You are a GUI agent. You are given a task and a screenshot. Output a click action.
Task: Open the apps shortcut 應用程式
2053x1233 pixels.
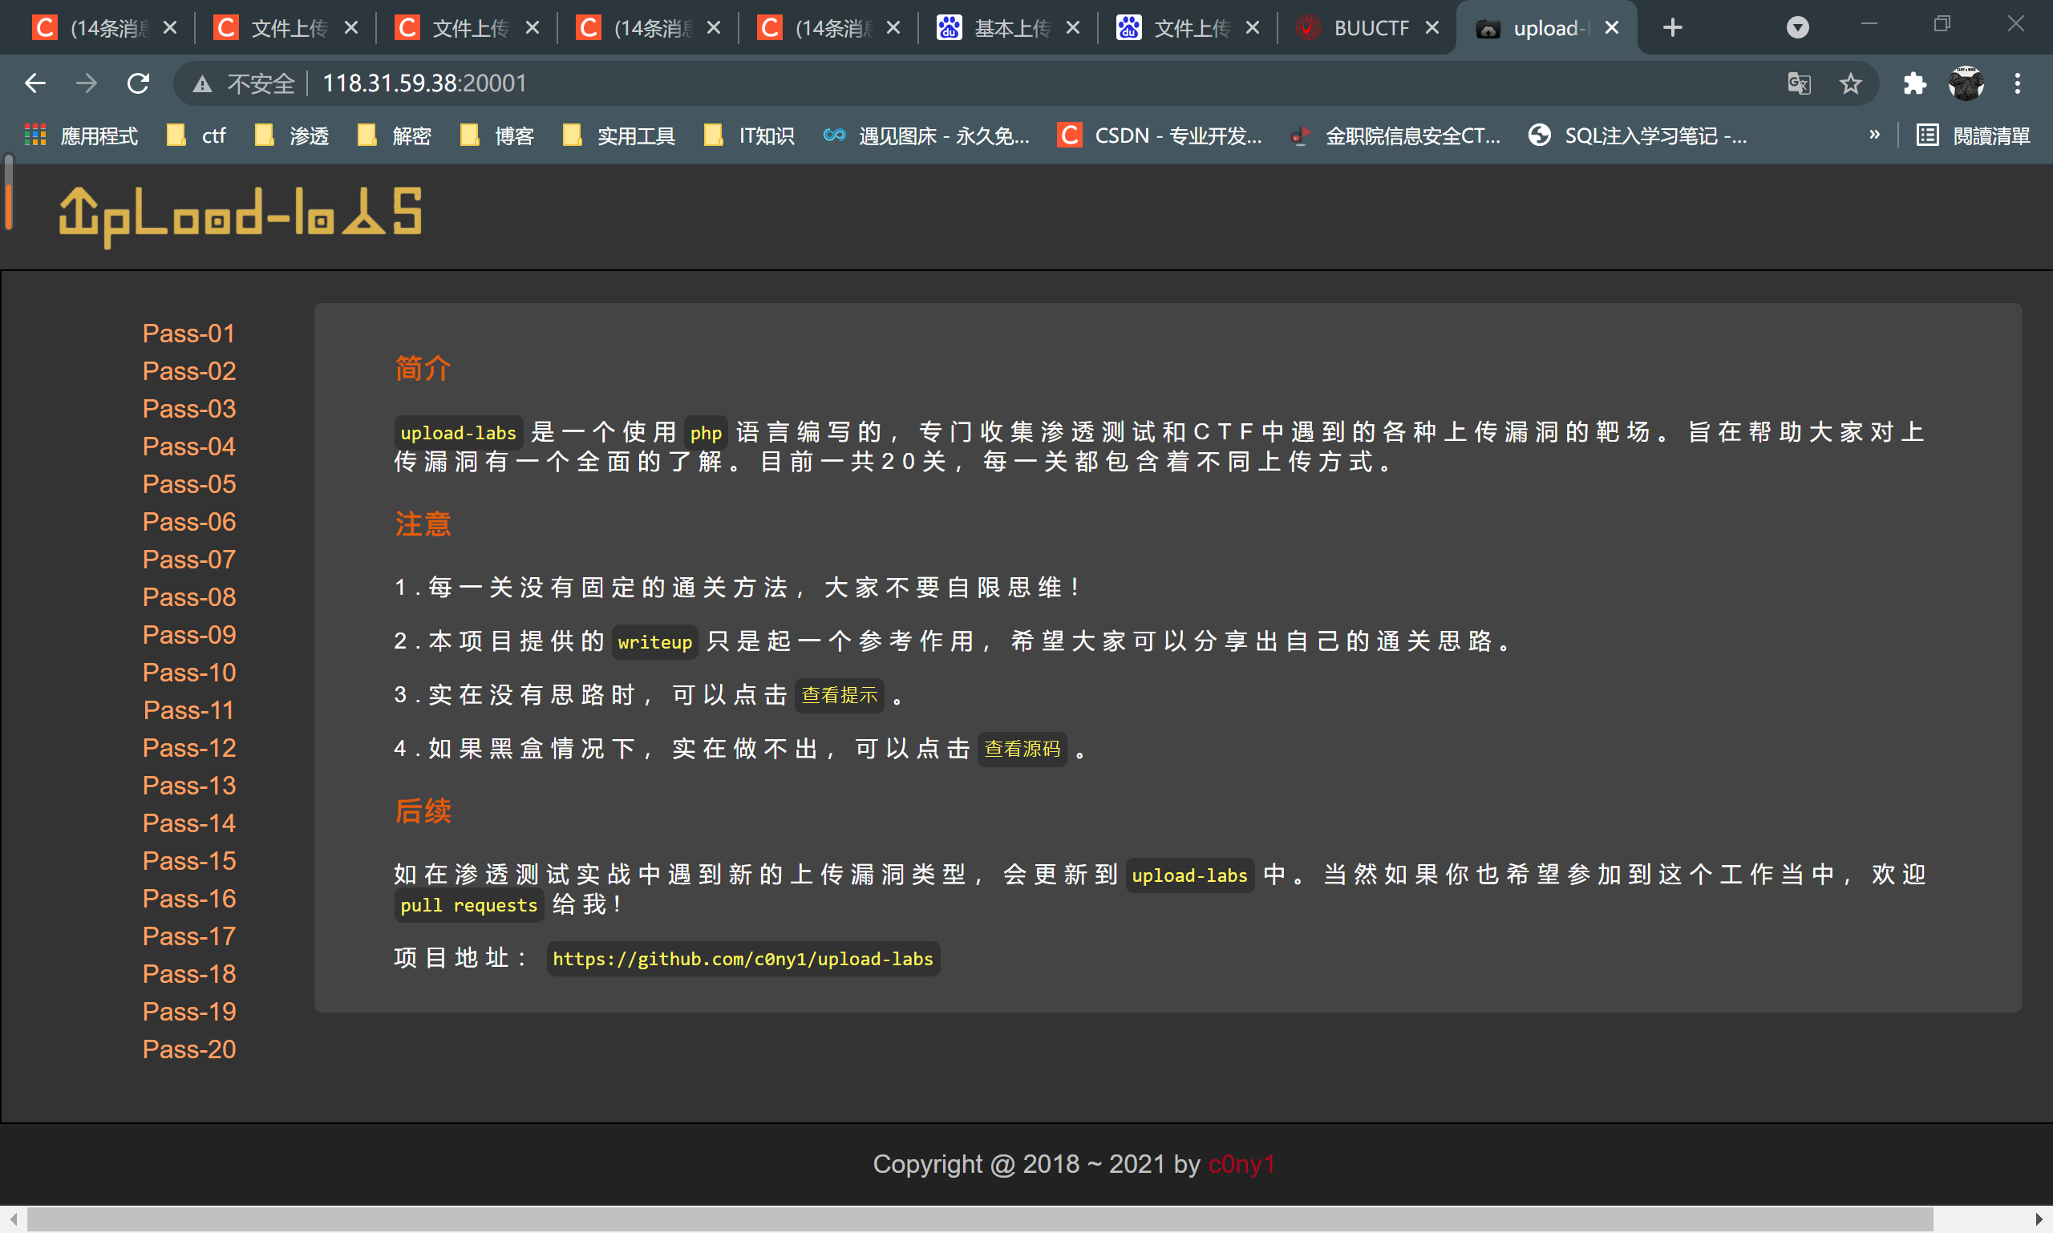pyautogui.click(x=82, y=135)
